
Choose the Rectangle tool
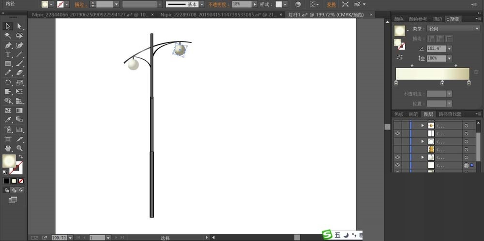click(x=8, y=63)
